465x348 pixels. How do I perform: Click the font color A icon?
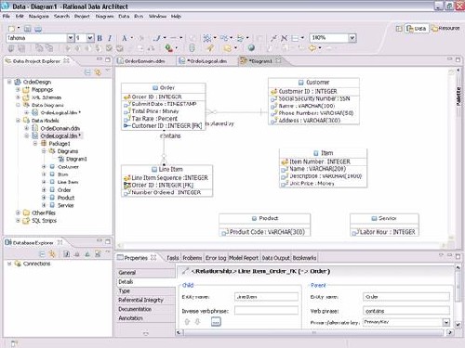click(x=125, y=38)
